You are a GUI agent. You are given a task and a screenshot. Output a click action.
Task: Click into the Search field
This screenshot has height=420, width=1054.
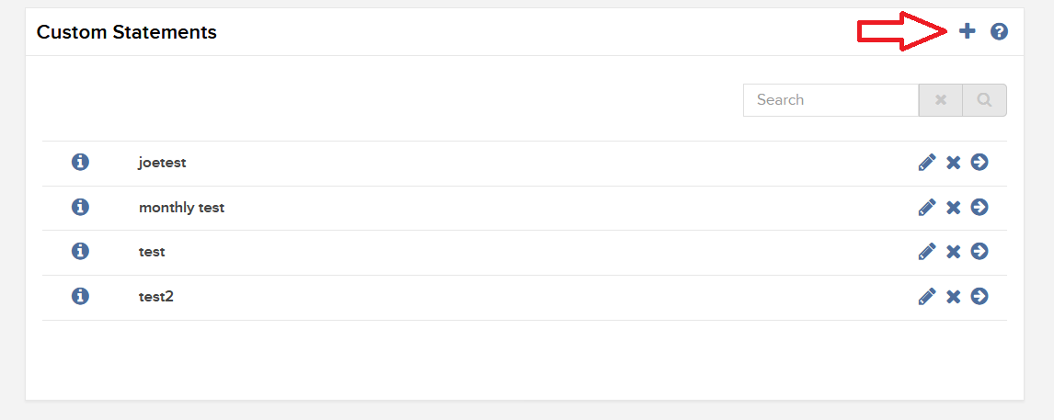click(831, 100)
